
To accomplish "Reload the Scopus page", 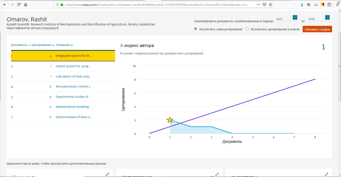I will coord(19,4).
